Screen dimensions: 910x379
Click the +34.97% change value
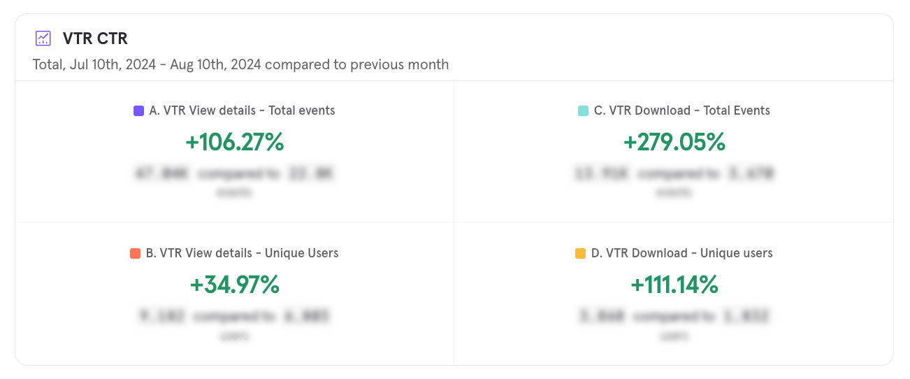(235, 285)
